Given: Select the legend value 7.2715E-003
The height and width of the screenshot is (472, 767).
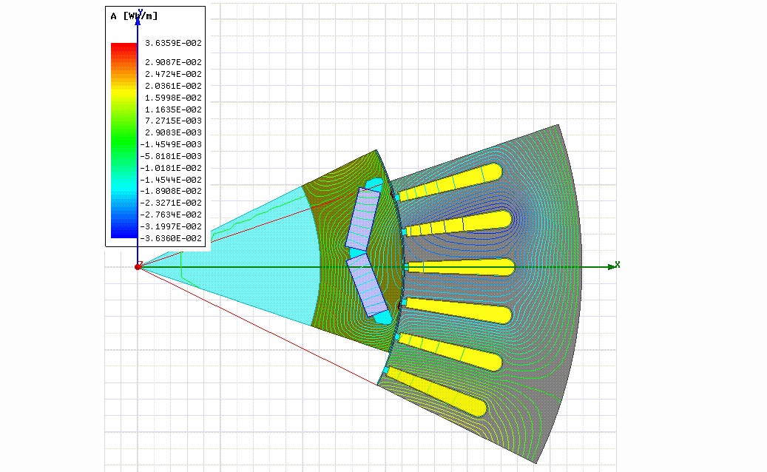Looking at the screenshot, I should point(173,121).
